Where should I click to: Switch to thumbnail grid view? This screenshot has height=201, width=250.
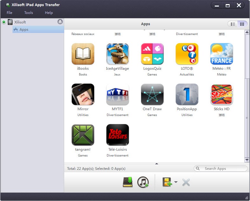click(x=242, y=24)
